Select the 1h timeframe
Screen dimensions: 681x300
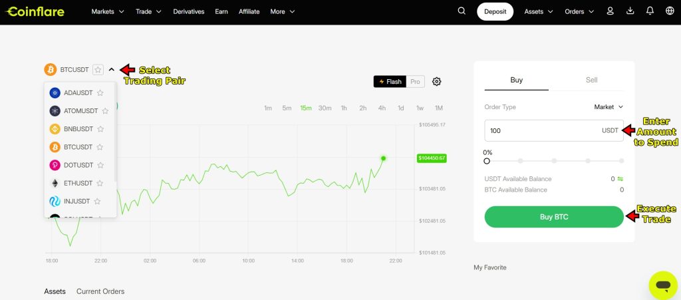click(344, 108)
